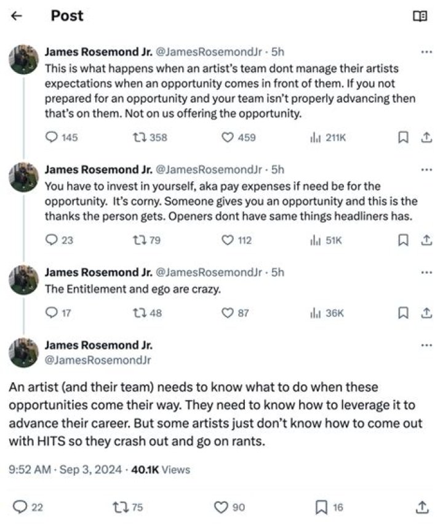Reply to the first tweet with 145 replies
Image resolution: width=443 pixels, height=530 pixels.
[x=52, y=138]
